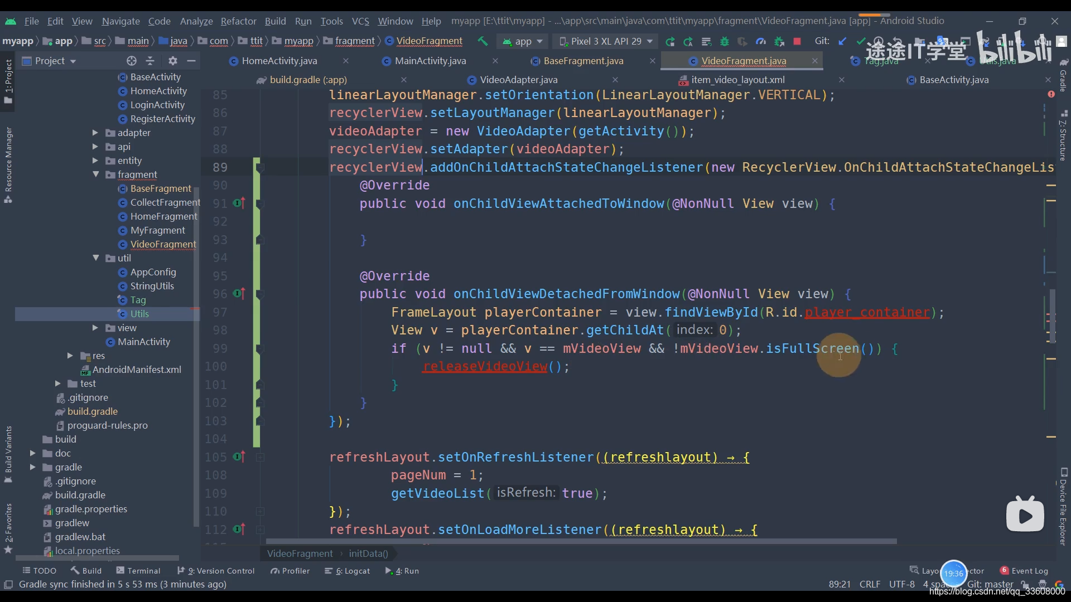Viewport: 1071px width, 602px height.
Task: Expand the api folder
Action: click(x=95, y=147)
